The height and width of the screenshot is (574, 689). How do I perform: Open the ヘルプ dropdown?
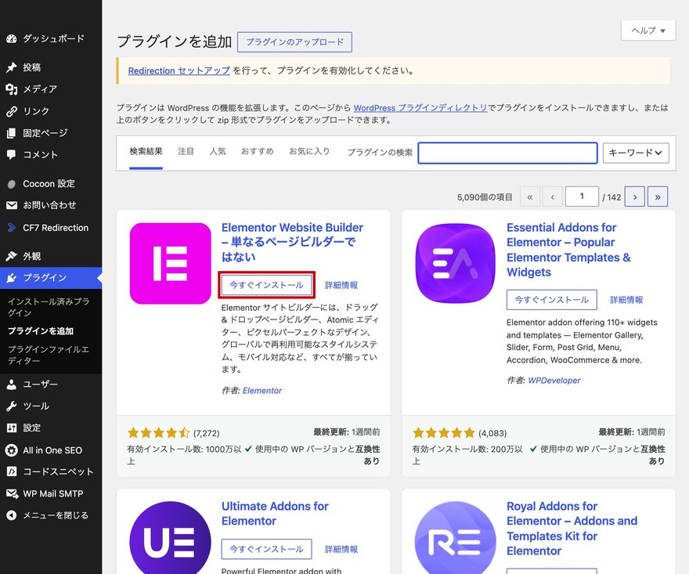click(x=648, y=31)
